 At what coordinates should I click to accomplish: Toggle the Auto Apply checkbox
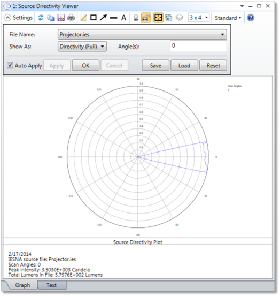tap(10, 65)
